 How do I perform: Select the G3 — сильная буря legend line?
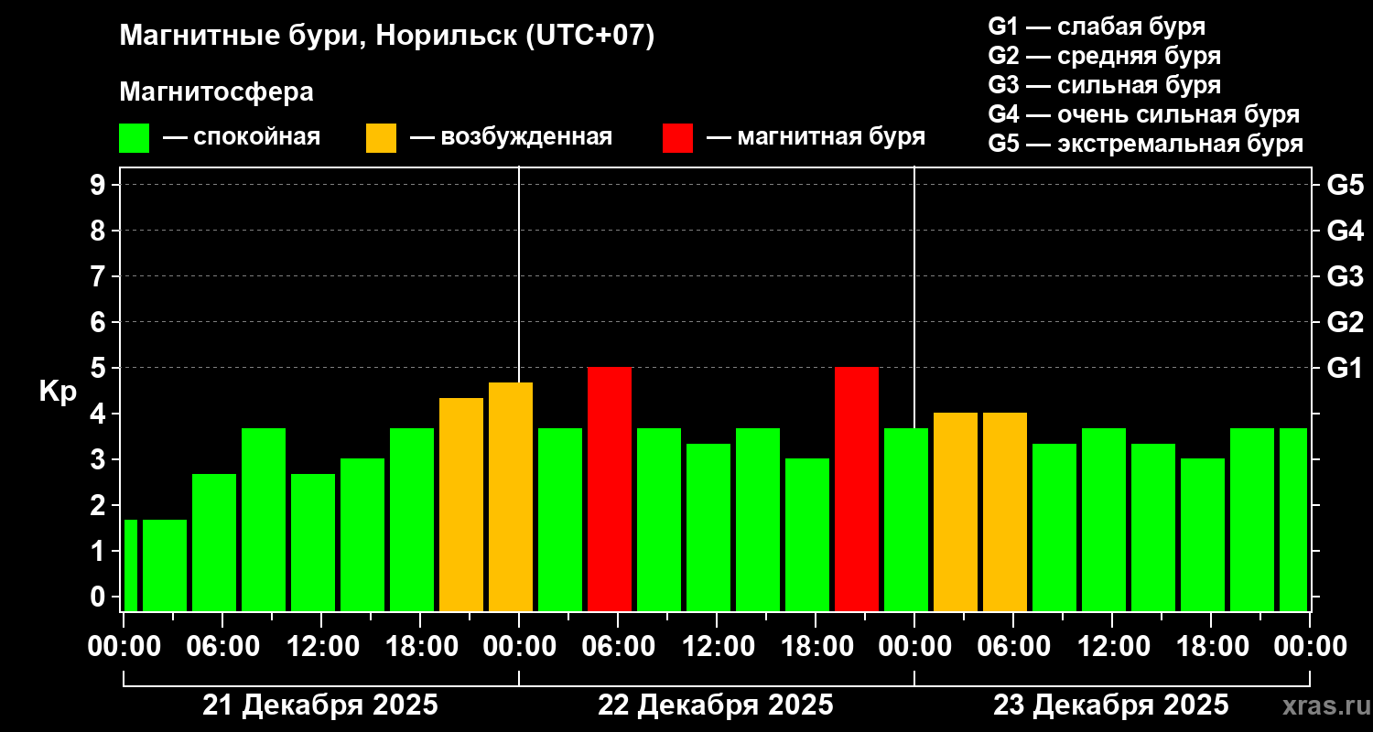tap(1104, 85)
